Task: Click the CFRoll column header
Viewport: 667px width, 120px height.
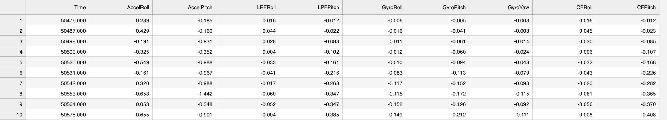Action: [564, 7]
